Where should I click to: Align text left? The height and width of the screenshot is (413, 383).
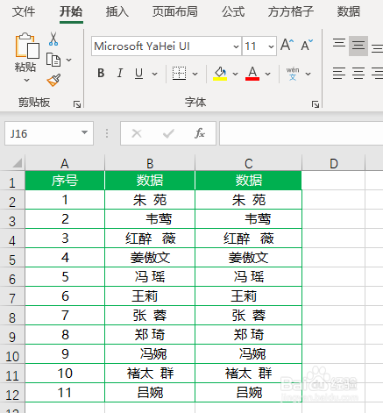tap(339, 73)
